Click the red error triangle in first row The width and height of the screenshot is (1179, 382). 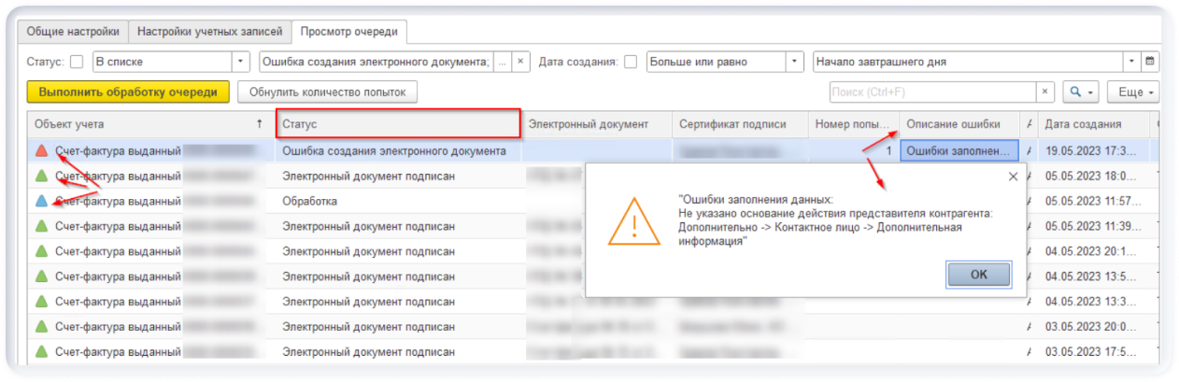[x=41, y=150]
